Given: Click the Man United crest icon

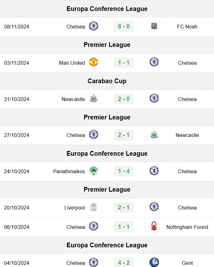Looking at the screenshot, I should 94,62.
